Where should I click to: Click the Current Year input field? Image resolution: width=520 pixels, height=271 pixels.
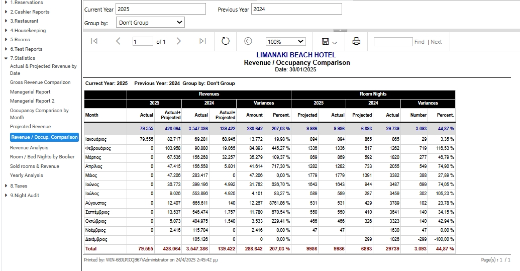click(x=160, y=9)
